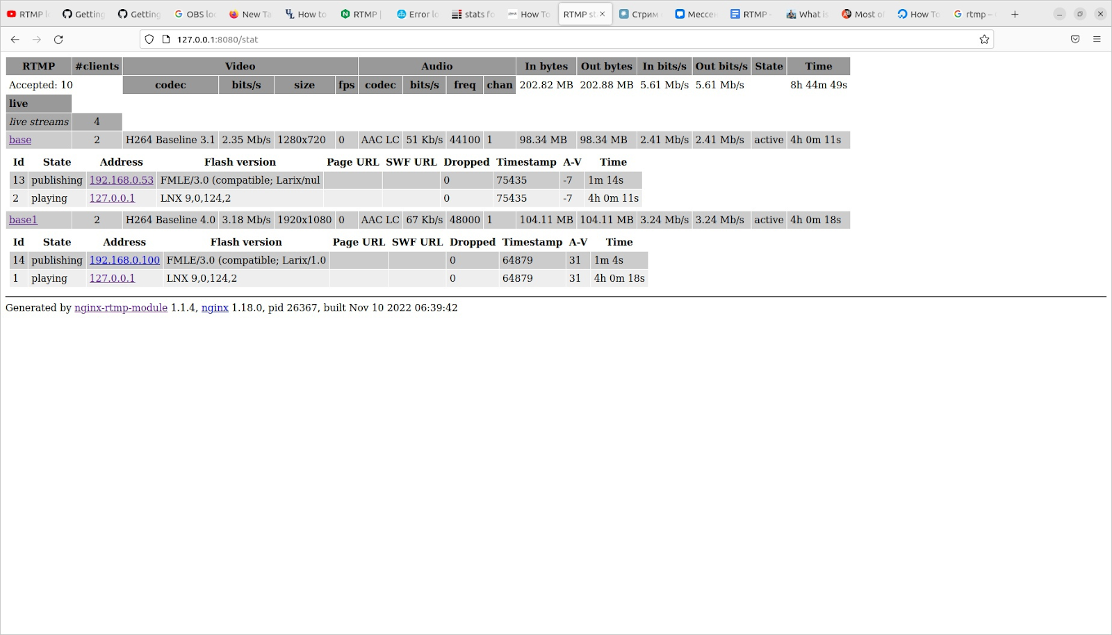Open the nginx link in footer
Image resolution: width=1112 pixels, height=635 pixels.
click(x=215, y=307)
